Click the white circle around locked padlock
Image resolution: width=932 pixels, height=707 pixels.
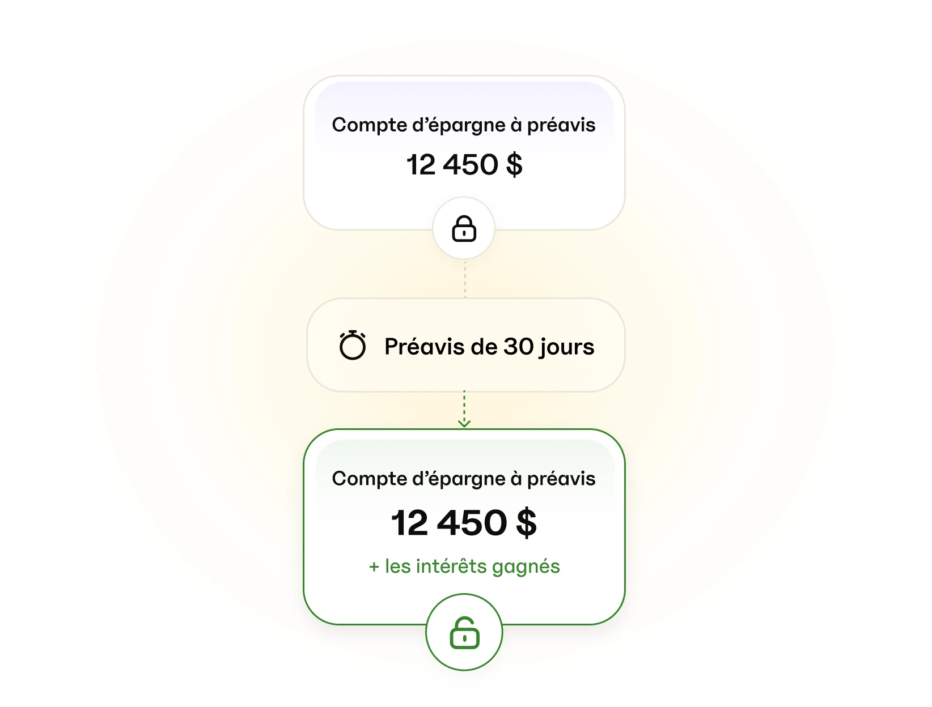pos(464,228)
